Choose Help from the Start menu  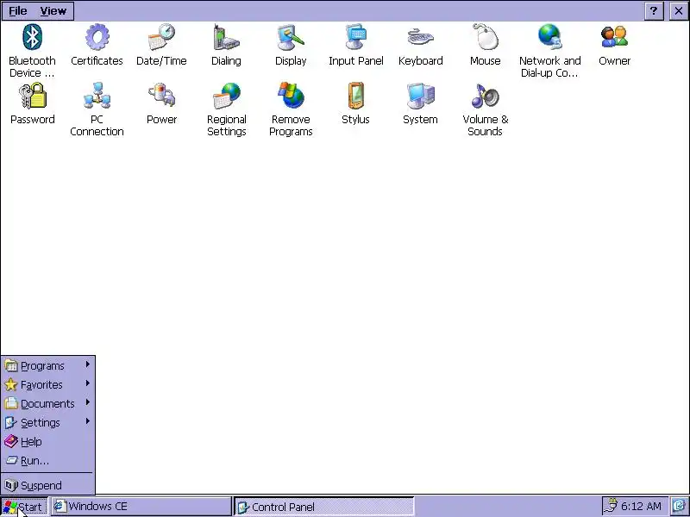point(47,441)
